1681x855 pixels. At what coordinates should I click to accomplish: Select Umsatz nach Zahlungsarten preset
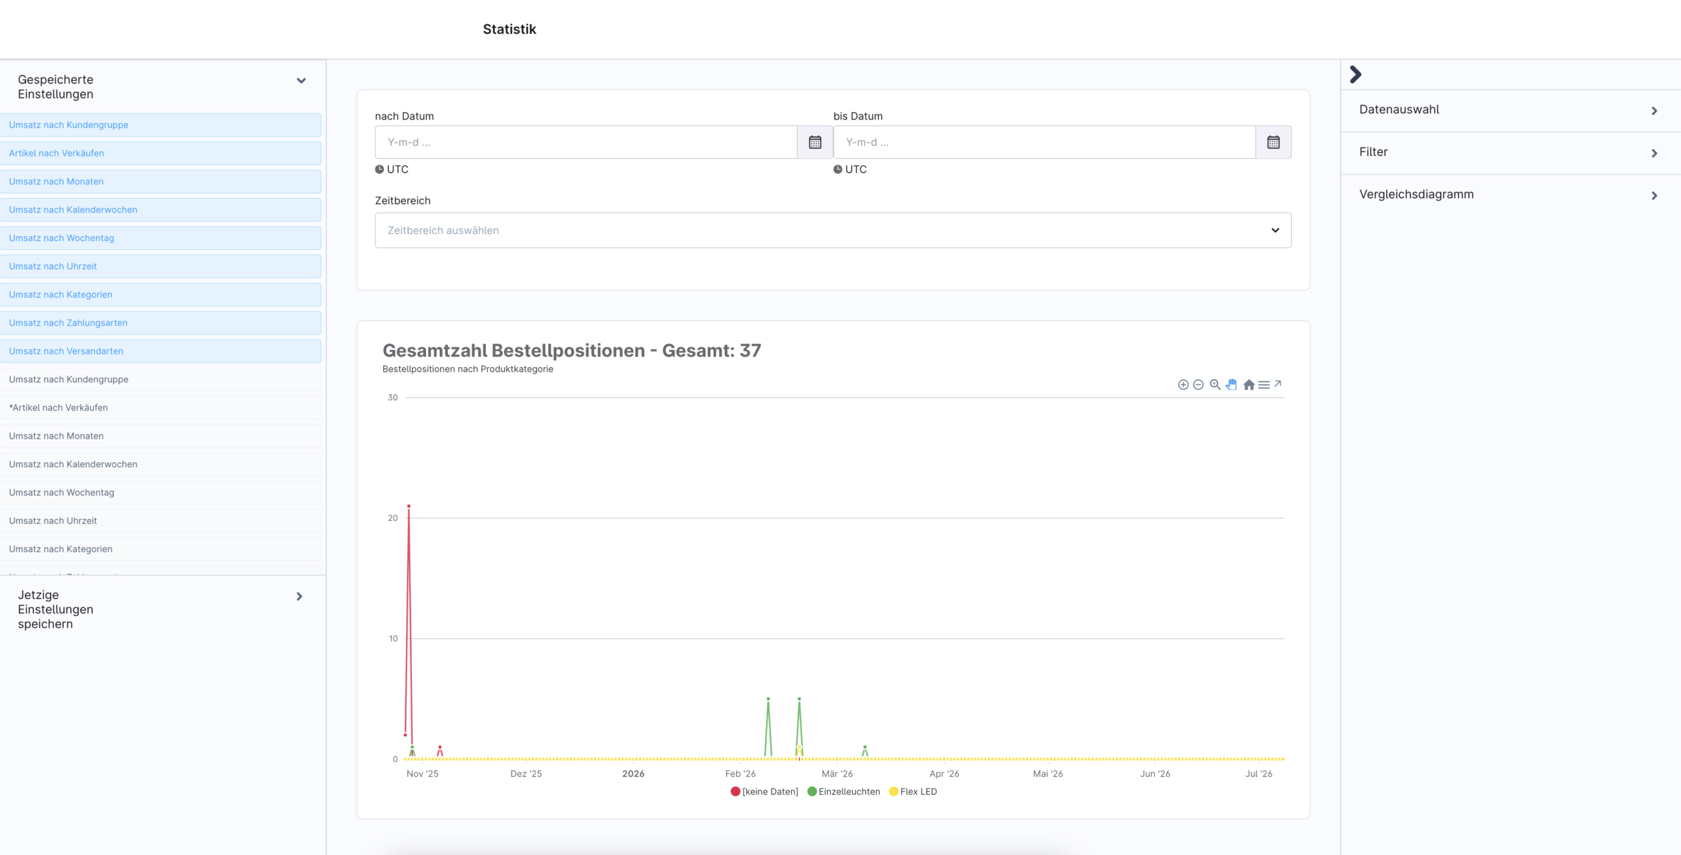161,322
